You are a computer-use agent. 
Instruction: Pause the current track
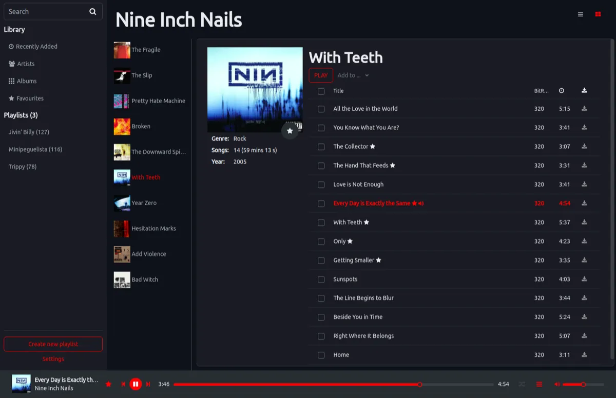point(136,384)
